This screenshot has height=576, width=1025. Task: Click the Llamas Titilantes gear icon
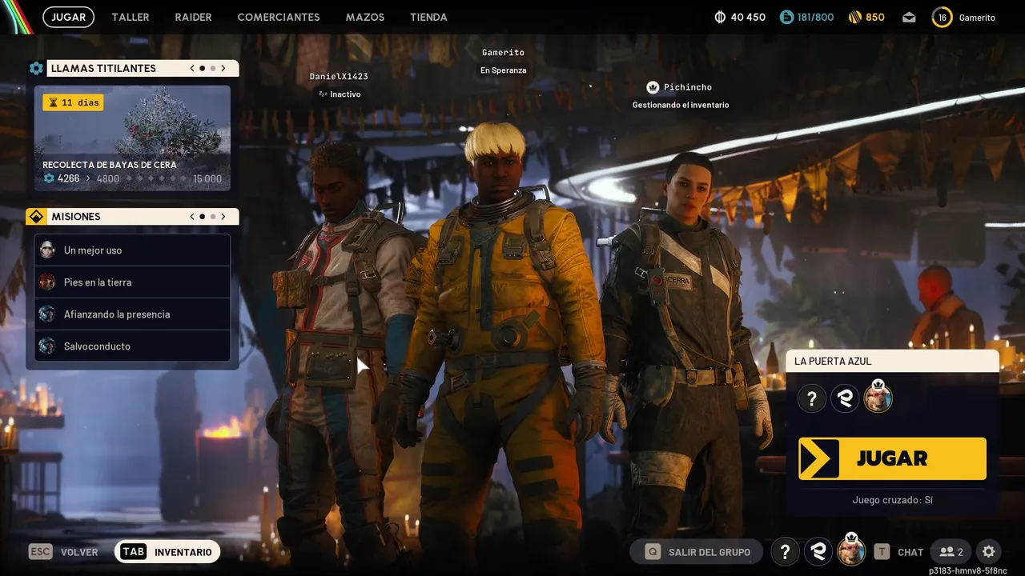(36, 69)
